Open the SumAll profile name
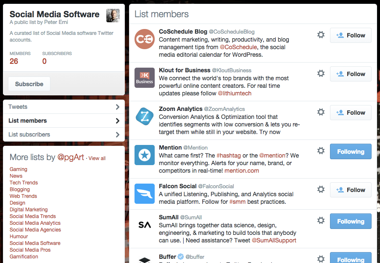380x263 pixels. (x=169, y=217)
